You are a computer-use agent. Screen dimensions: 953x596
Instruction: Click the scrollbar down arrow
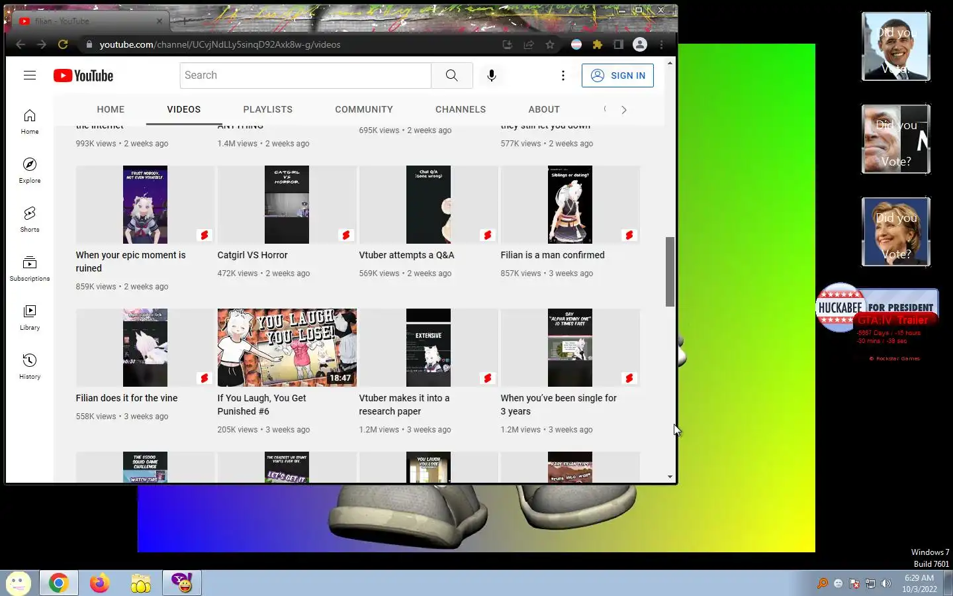click(x=670, y=477)
